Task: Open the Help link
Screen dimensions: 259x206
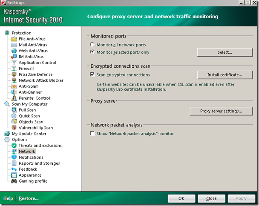Action: (x=8, y=198)
